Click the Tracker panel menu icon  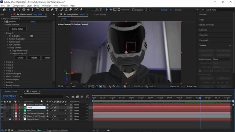pos(230,45)
